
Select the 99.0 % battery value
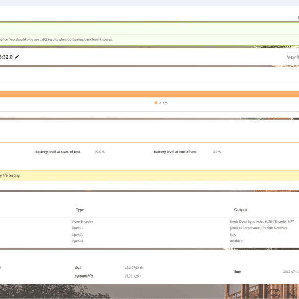100,152
